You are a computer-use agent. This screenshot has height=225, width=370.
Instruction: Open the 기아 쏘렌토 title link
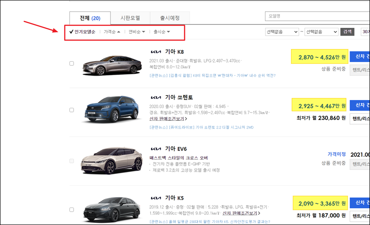tap(179, 97)
